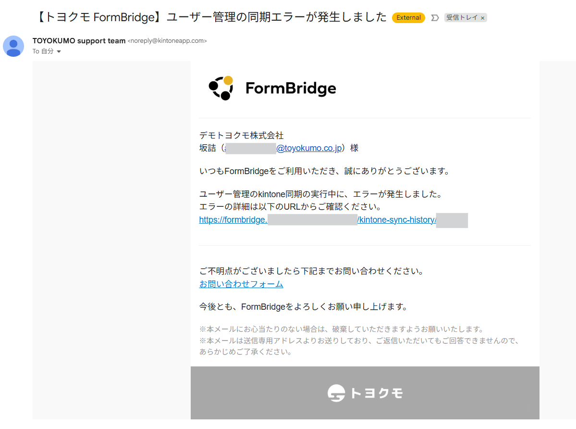The height and width of the screenshot is (429, 576).
Task: Click the デモトヨクモ株式会社 company name text
Action: point(241,136)
